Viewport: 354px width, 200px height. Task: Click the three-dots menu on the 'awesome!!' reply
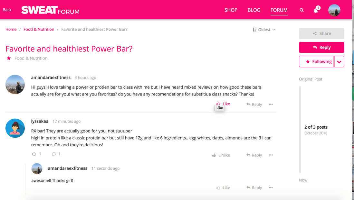coord(271,188)
